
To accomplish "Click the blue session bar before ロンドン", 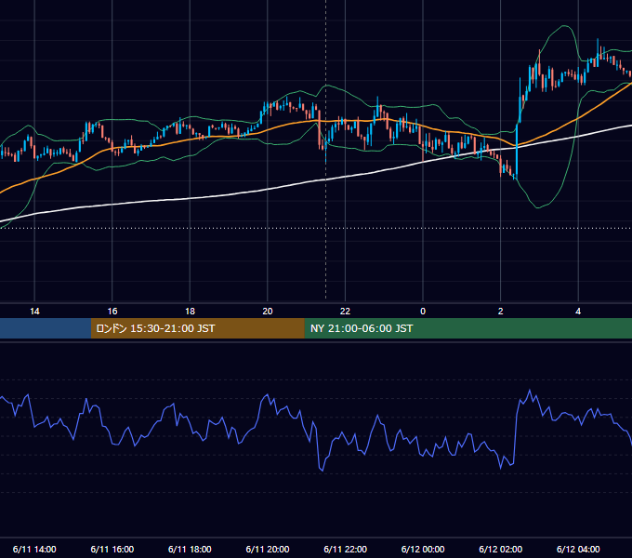I will pyautogui.click(x=46, y=328).
